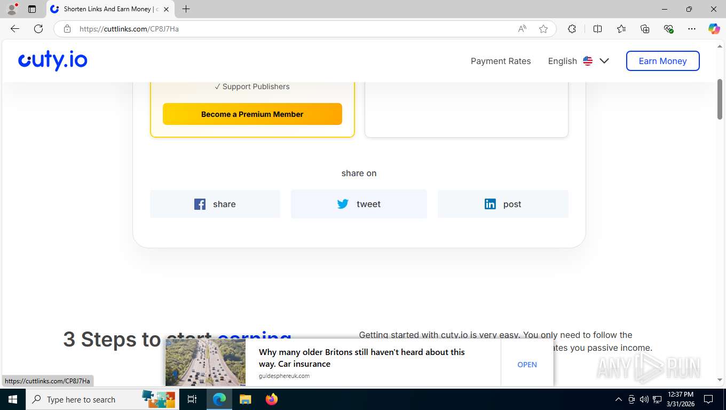This screenshot has width=726, height=410.
Task: Click the cuty.io logo
Action: pyautogui.click(x=53, y=61)
